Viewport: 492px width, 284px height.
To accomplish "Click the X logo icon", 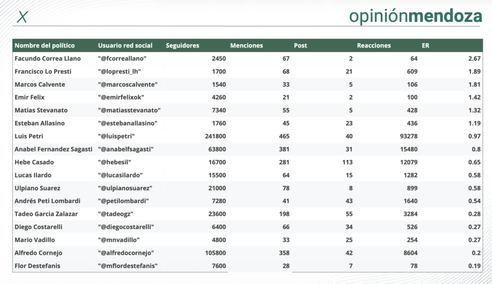I will pos(22,17).
